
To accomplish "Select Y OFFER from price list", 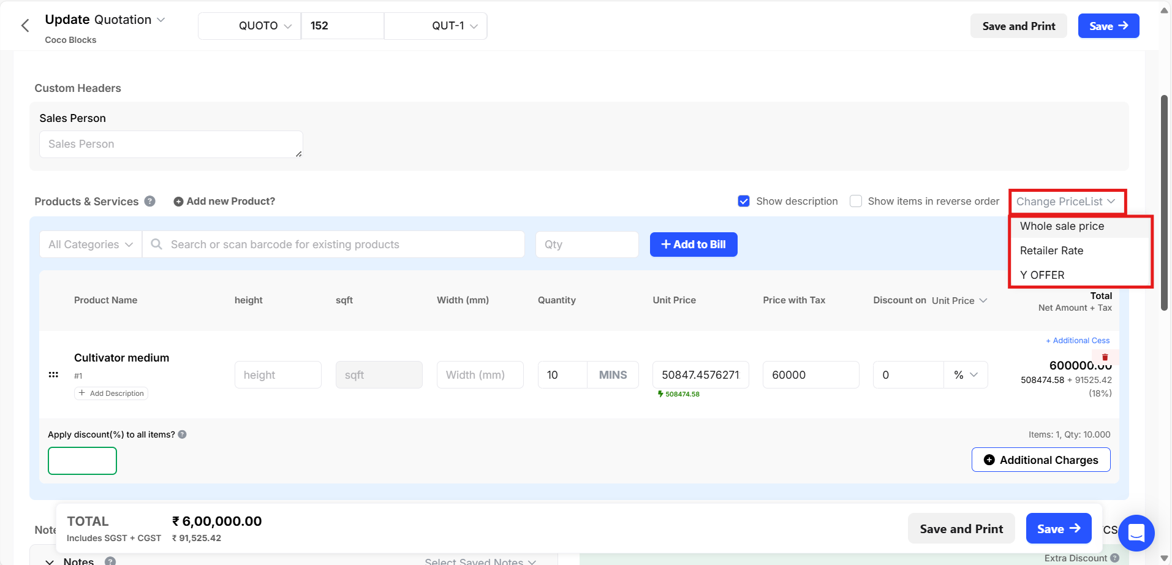I will (1080, 275).
